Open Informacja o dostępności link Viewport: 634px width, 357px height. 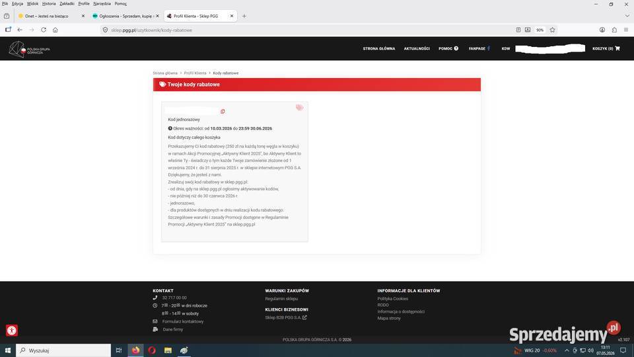[401, 311]
